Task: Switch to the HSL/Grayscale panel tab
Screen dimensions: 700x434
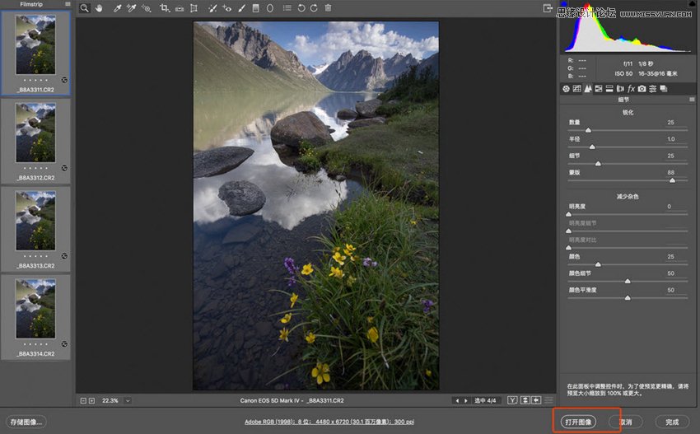Action: pyautogui.click(x=599, y=89)
